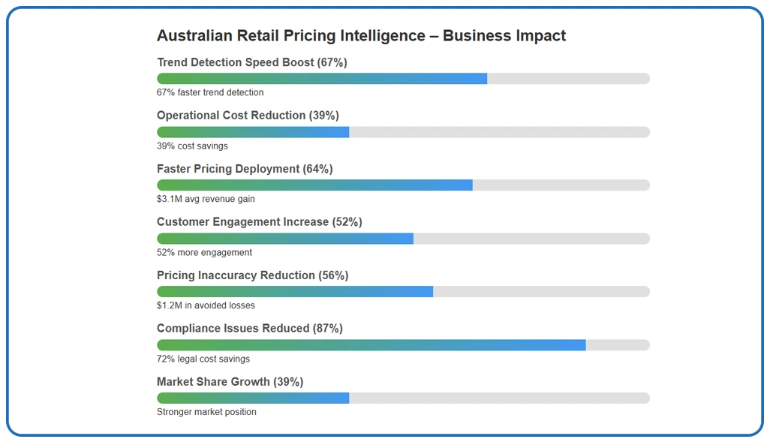Click the Operational Cost Reduction (39%) heading

[x=248, y=116]
